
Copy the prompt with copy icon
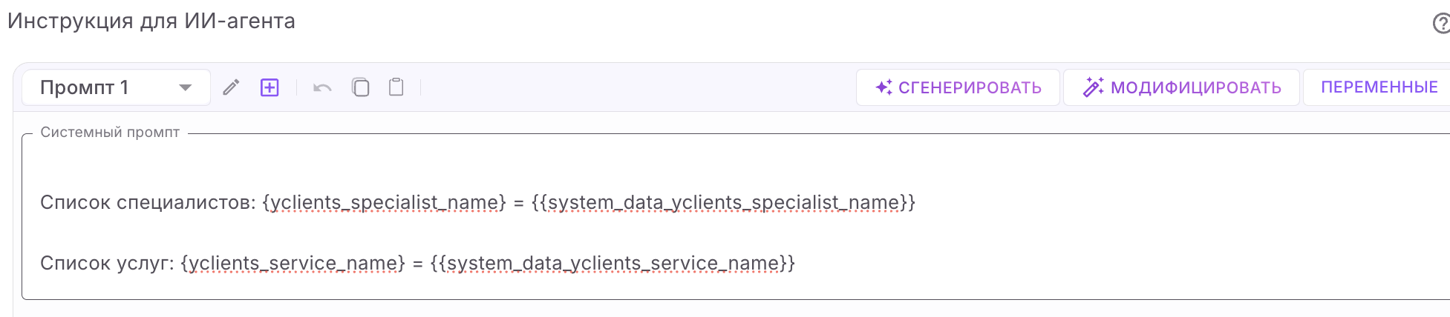(x=361, y=87)
